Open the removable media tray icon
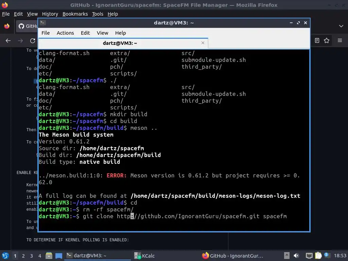This screenshot has width=348, height=261. pyautogui.click(x=287, y=256)
